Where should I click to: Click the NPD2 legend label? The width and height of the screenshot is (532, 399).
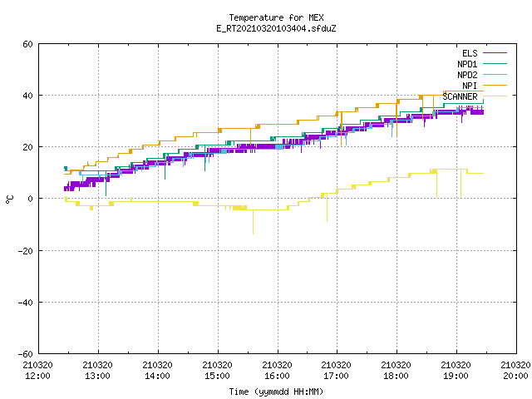[x=467, y=75]
